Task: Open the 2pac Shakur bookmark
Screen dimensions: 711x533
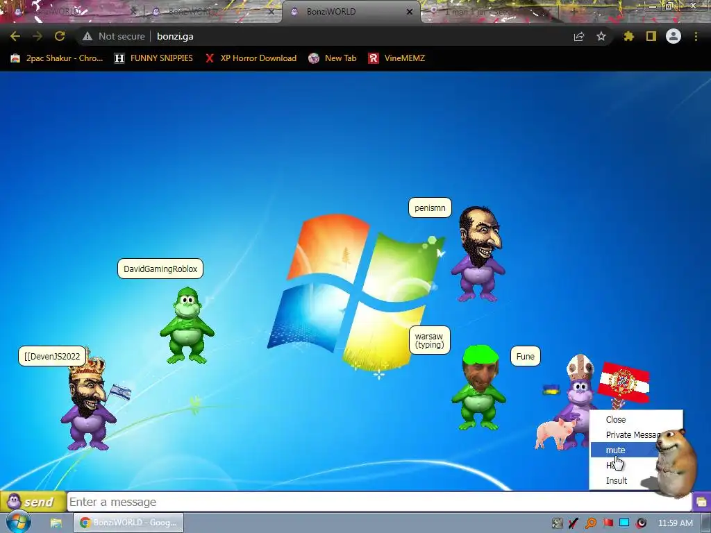Action: 57,58
